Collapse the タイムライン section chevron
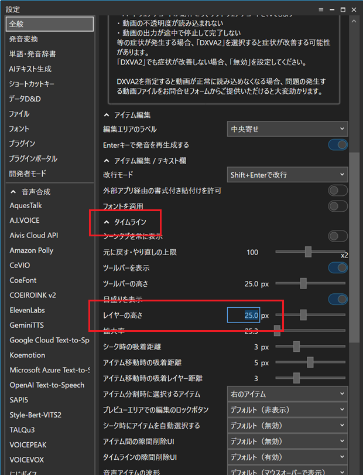Image resolution: width=363 pixels, height=475 pixels. coord(107,222)
